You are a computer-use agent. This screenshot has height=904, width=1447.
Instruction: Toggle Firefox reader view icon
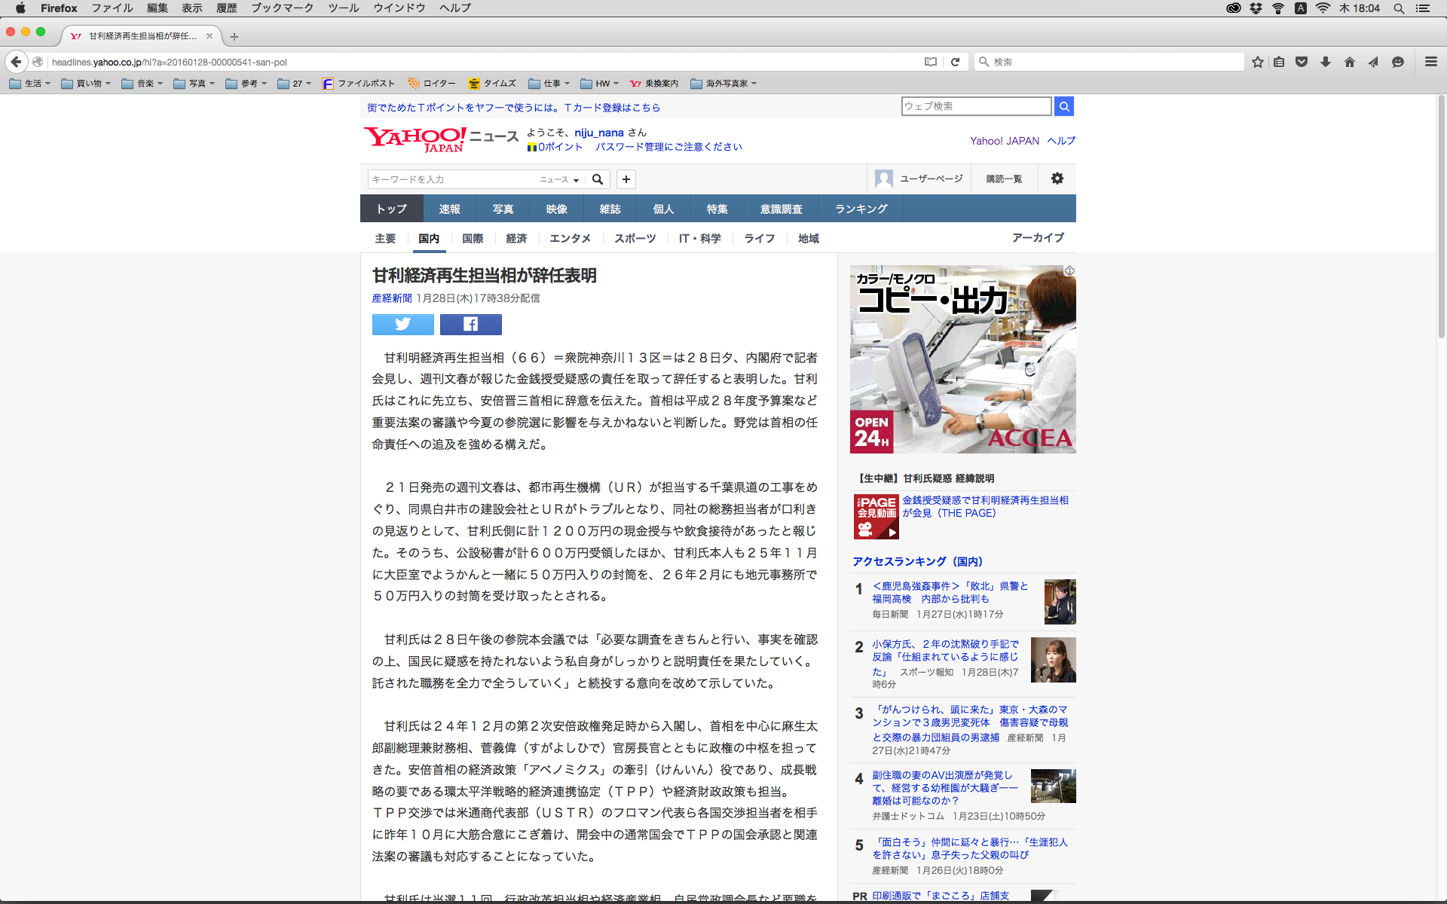931,62
